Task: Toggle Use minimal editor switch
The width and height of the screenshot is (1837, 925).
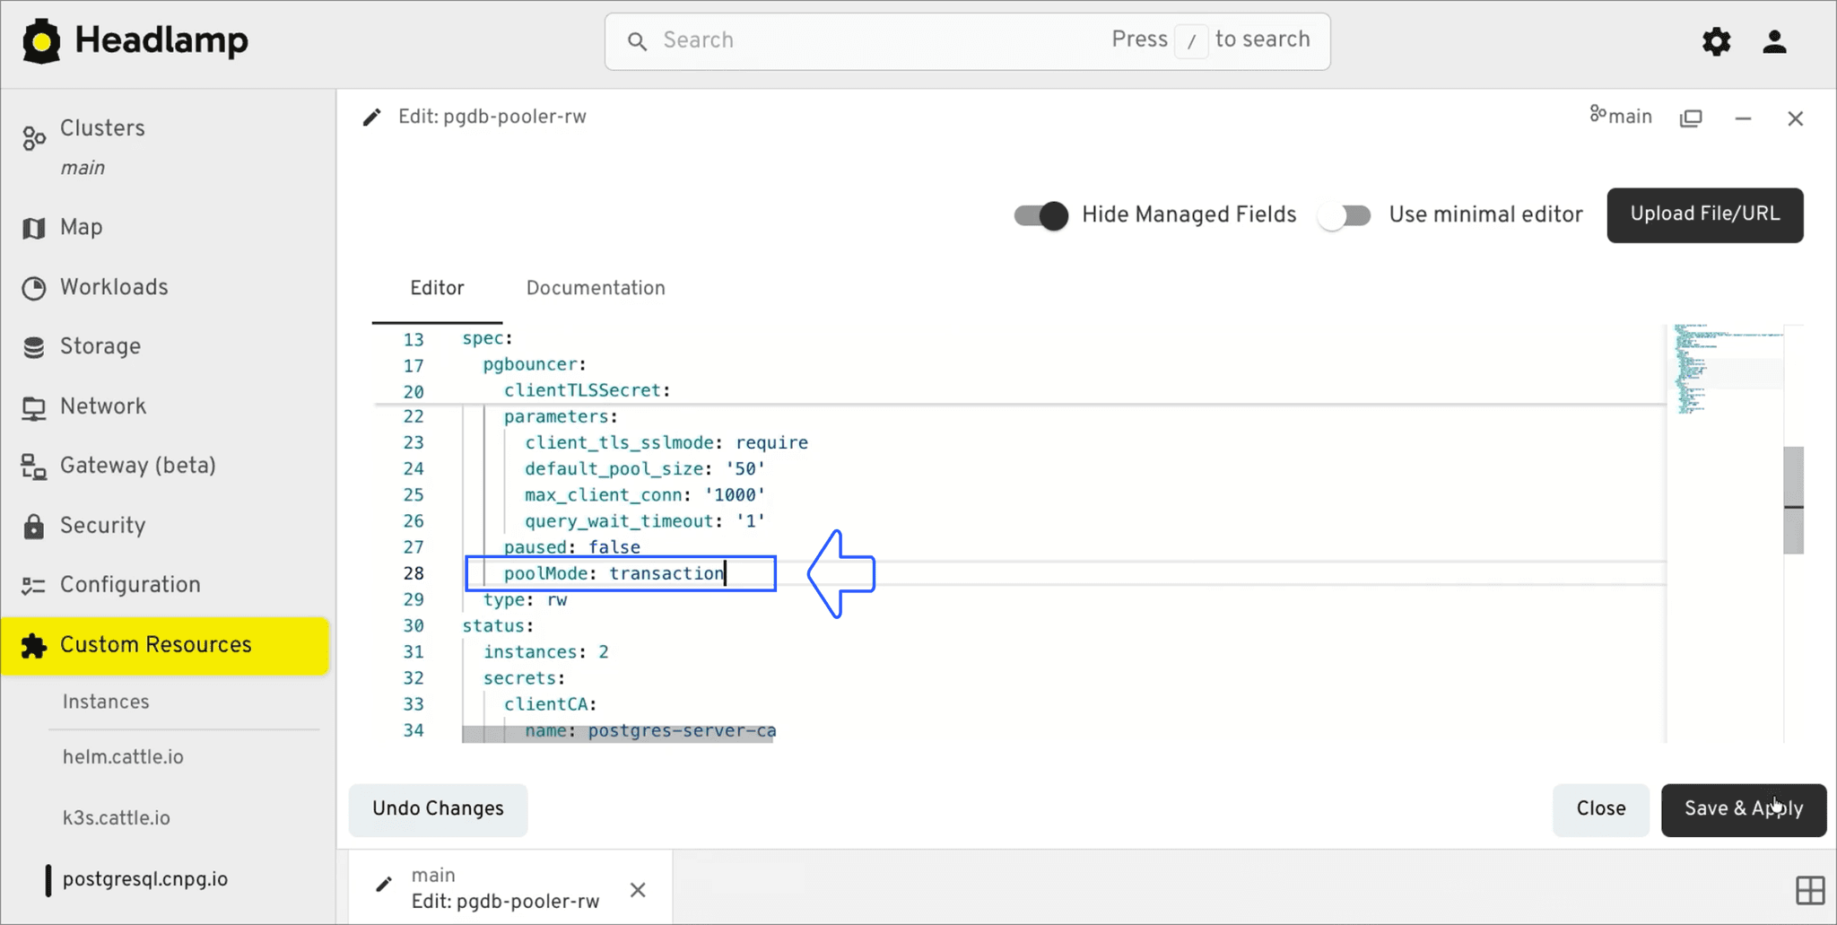Action: [x=1345, y=215]
